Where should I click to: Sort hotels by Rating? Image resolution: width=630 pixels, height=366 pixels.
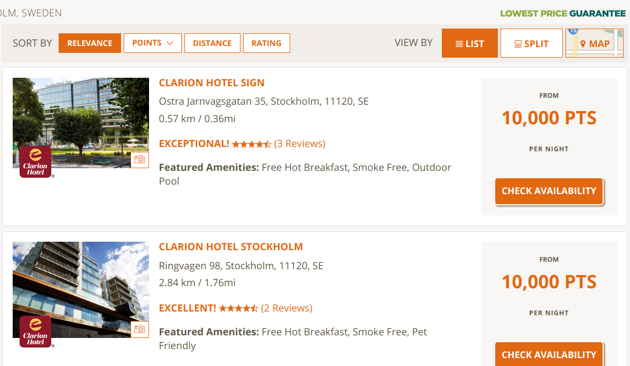tap(266, 43)
